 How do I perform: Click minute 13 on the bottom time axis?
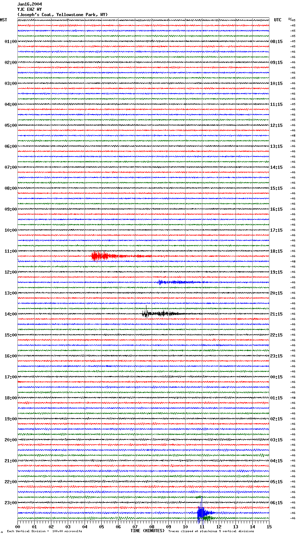click(x=236, y=527)
